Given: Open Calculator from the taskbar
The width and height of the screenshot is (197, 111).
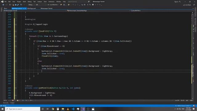Looking at the screenshot, I should tap(58, 109).
